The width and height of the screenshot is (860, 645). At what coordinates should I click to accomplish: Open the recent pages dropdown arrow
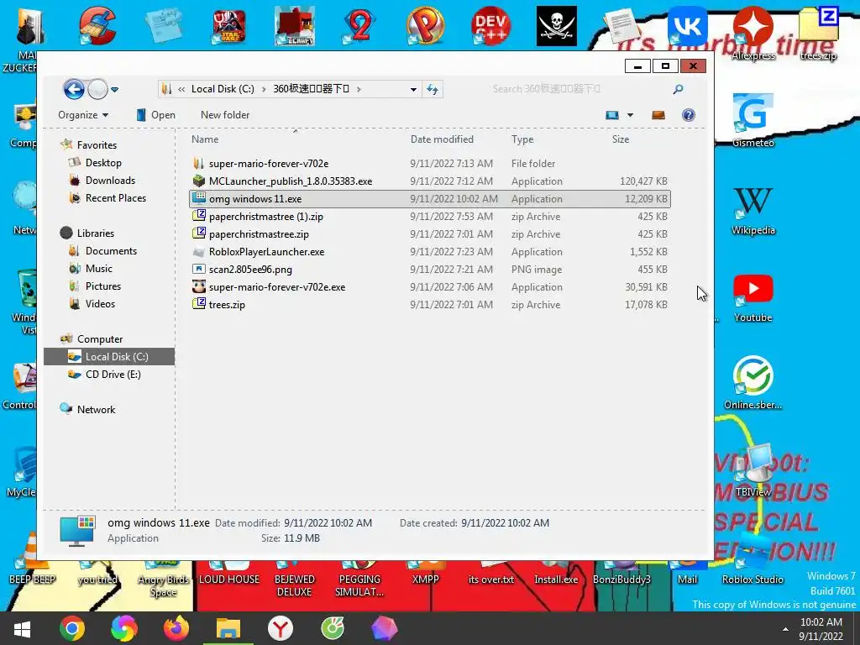pyautogui.click(x=114, y=89)
